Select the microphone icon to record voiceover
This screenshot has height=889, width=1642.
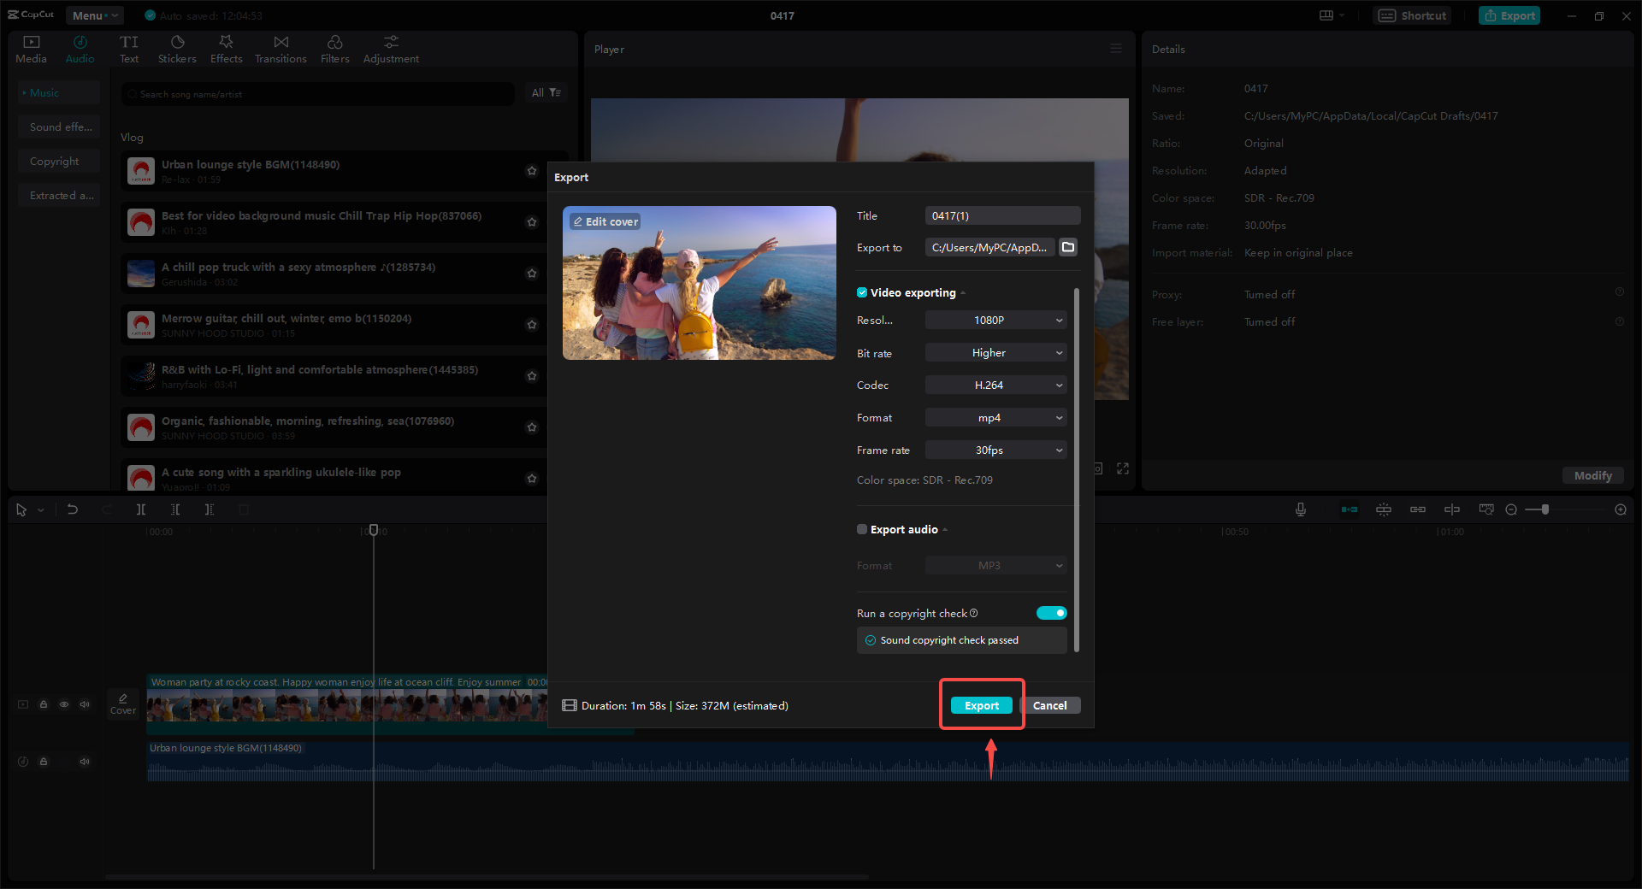[1300, 509]
